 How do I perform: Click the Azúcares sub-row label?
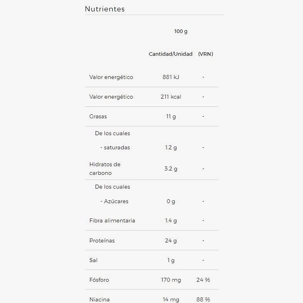click(115, 201)
